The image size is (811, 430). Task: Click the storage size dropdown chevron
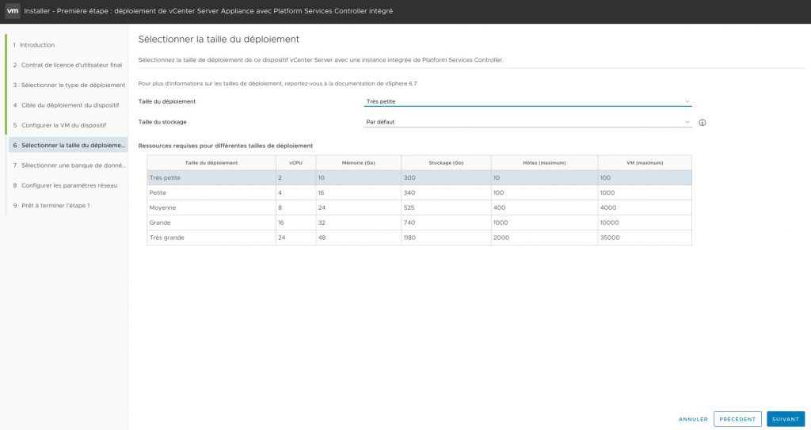(687, 122)
